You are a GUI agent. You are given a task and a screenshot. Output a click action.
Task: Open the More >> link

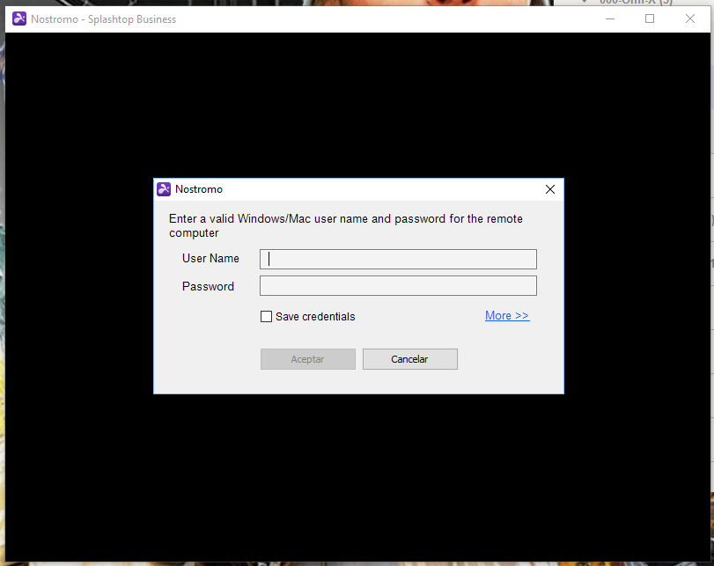click(507, 315)
